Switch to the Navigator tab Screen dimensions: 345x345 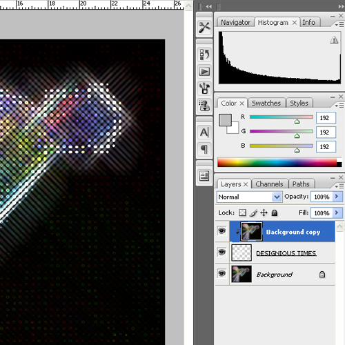235,22
